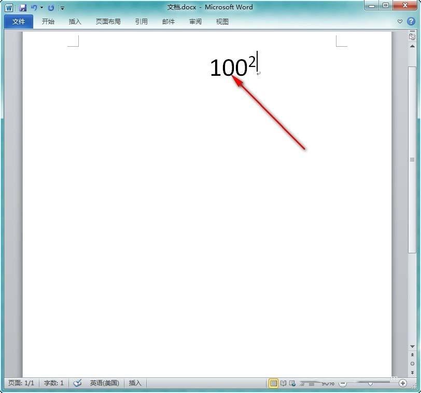This screenshot has width=421, height=393.
Task: Switch to Full Screen Reading view icon
Action: (x=284, y=383)
